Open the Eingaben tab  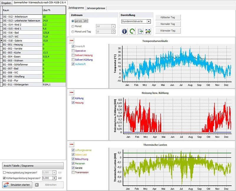tap(6, 2)
